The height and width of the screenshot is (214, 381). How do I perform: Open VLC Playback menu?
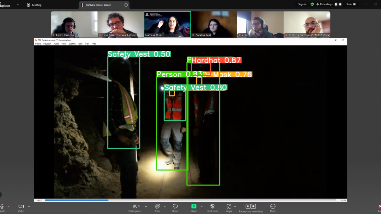[x=47, y=44]
